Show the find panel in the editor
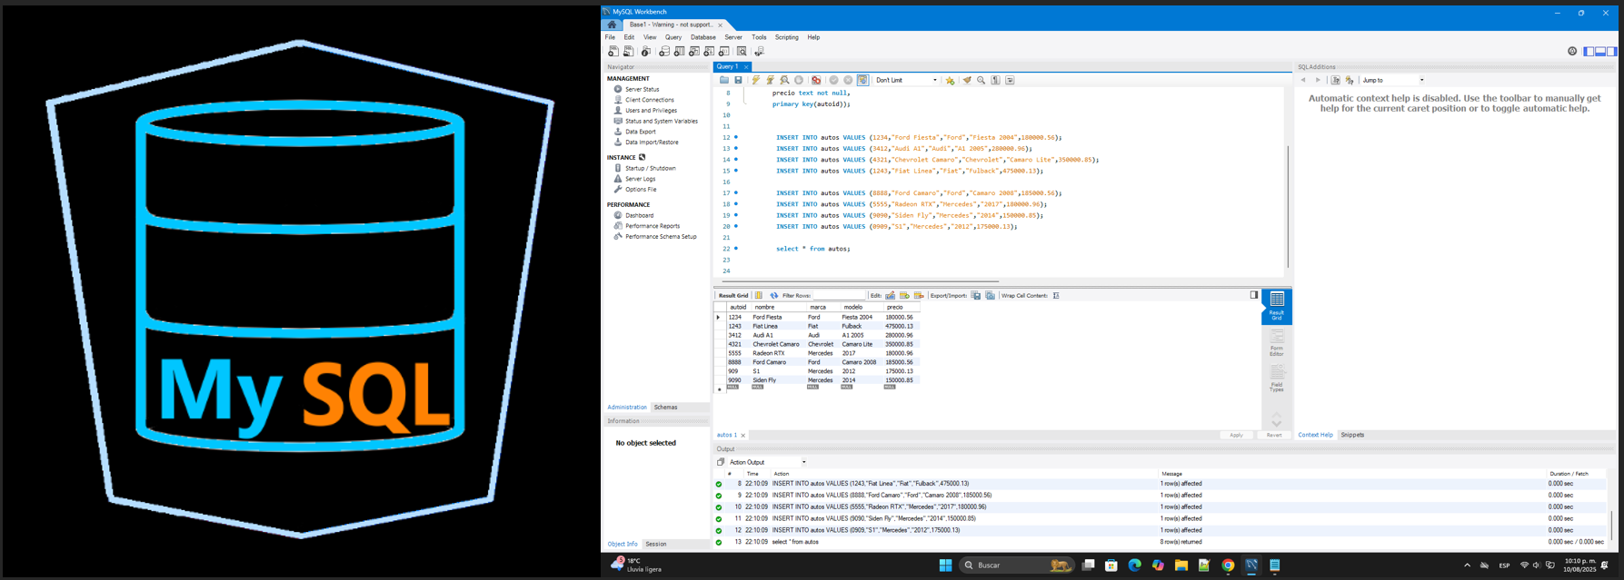This screenshot has height=580, width=1624. pos(981,80)
